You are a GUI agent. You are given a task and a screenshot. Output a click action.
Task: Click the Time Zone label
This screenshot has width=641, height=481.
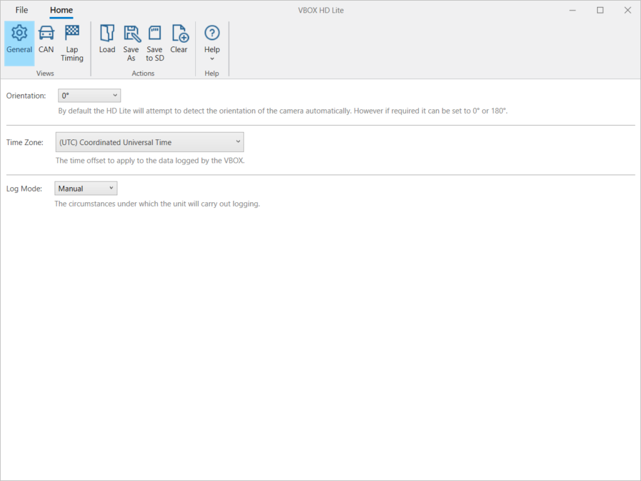pos(24,143)
